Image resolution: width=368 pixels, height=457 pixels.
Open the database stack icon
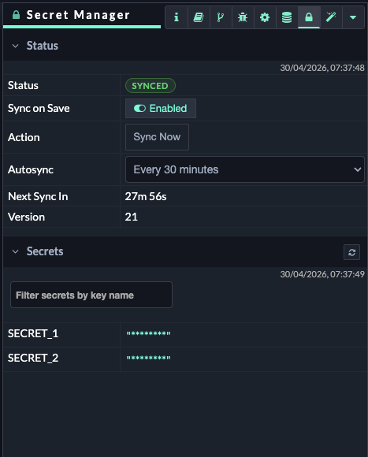pyautogui.click(x=287, y=17)
